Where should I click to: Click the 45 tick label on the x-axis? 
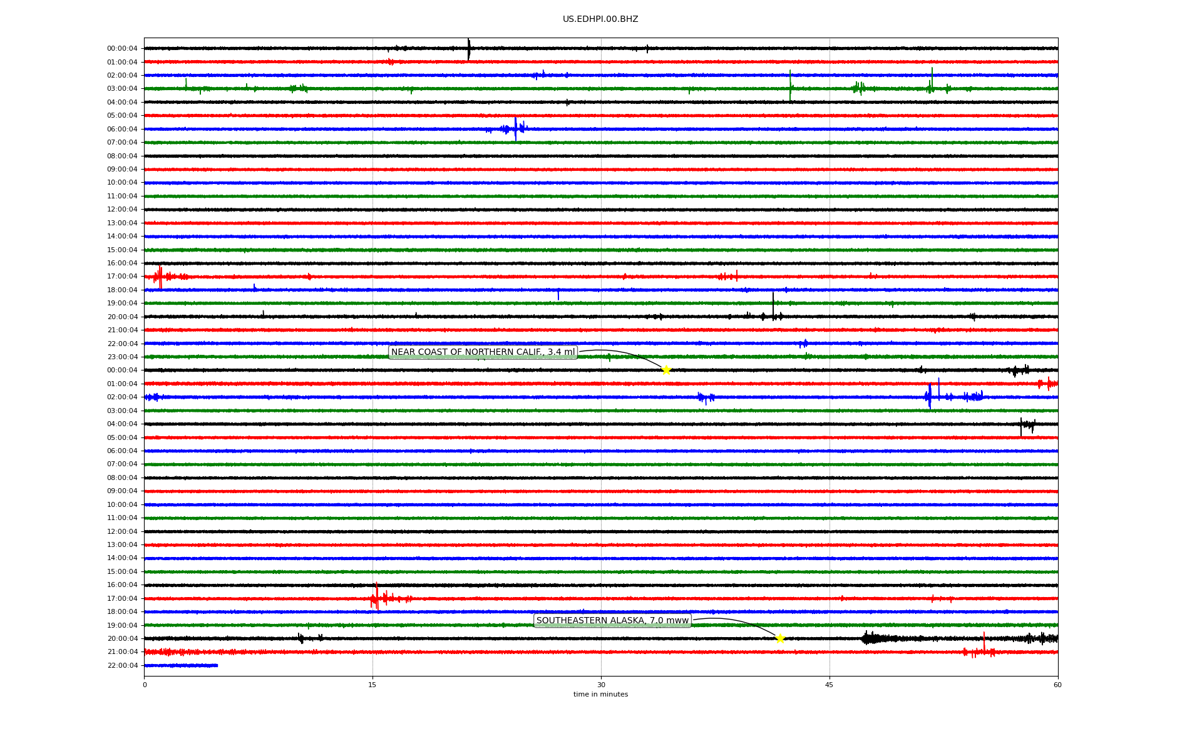pos(829,685)
